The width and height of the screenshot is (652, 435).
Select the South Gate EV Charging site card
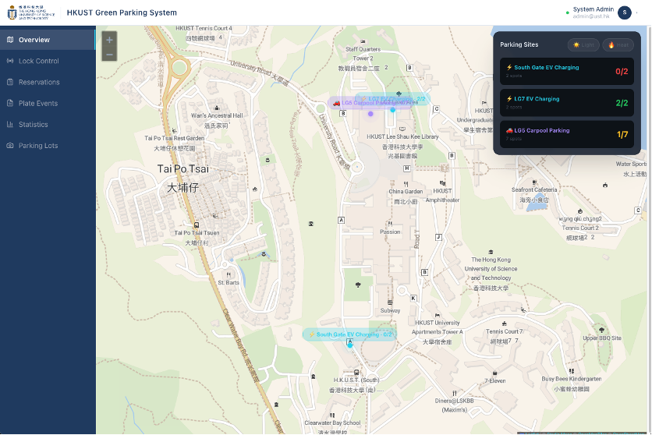567,72
